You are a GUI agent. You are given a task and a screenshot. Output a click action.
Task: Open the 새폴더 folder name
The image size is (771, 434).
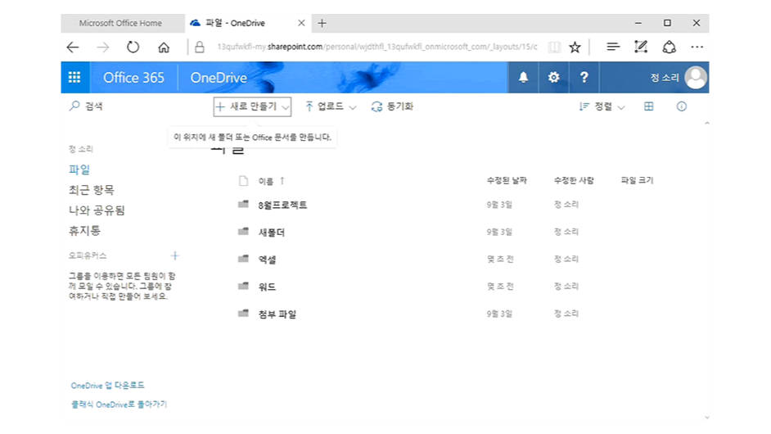coord(272,233)
